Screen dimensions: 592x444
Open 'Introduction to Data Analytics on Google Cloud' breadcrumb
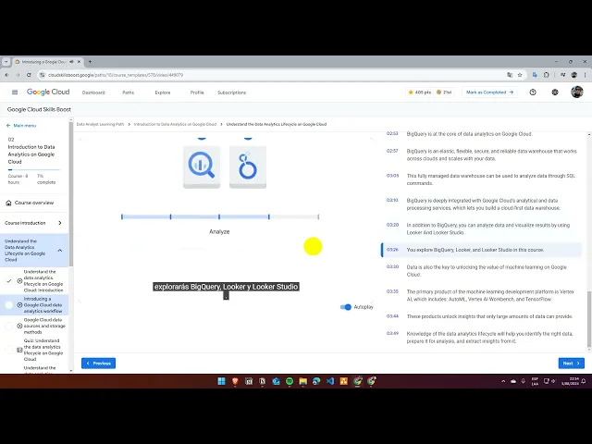(175, 124)
